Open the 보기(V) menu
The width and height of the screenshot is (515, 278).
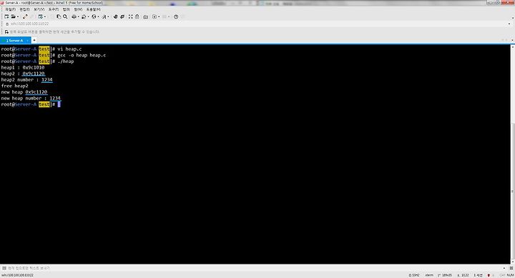(39, 9)
